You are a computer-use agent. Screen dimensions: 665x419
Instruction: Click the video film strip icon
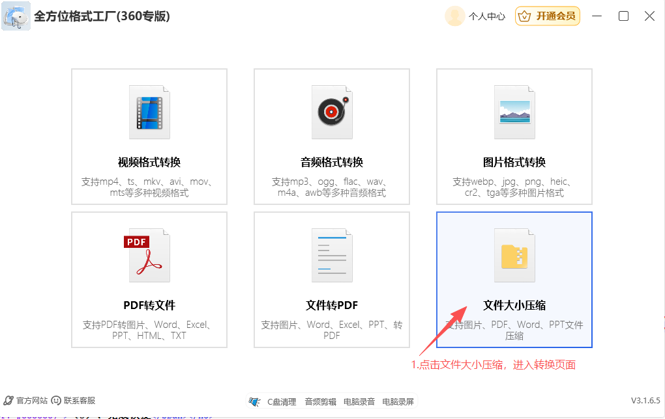point(149,111)
